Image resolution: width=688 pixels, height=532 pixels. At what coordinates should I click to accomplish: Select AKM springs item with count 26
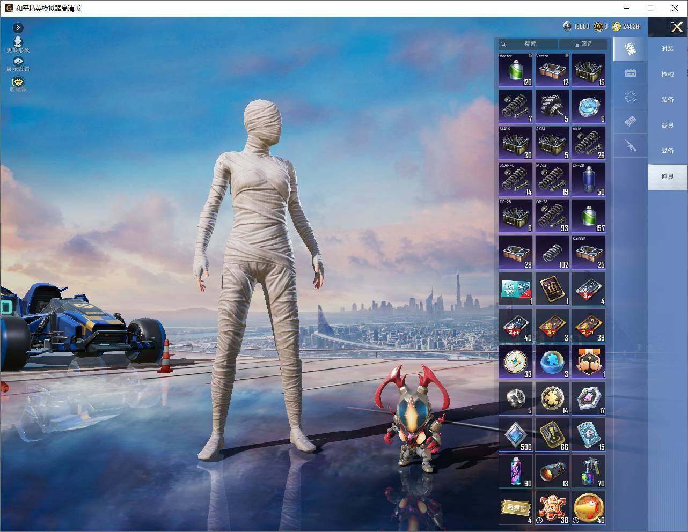pos(589,143)
